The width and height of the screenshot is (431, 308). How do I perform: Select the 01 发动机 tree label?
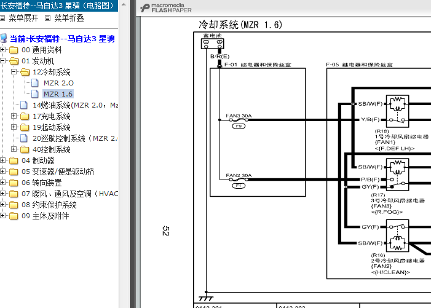(x=38, y=61)
